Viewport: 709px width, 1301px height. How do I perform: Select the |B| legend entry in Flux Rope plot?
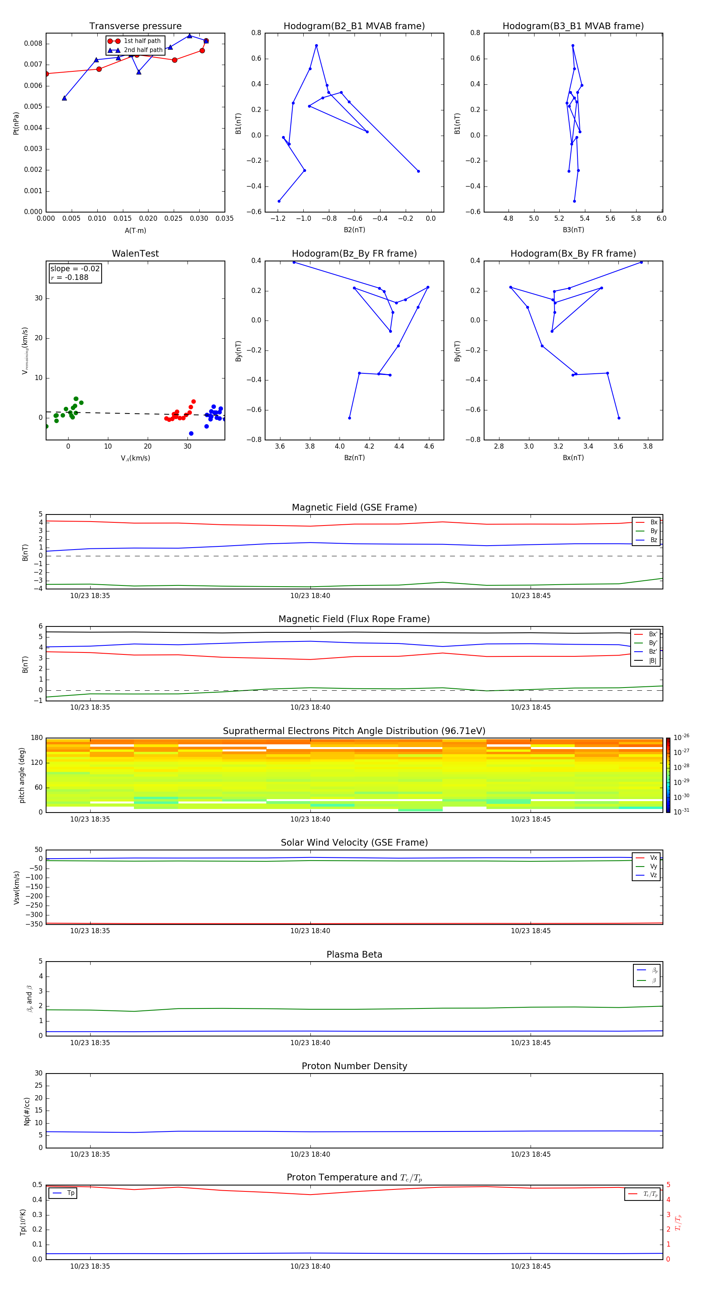click(x=646, y=661)
